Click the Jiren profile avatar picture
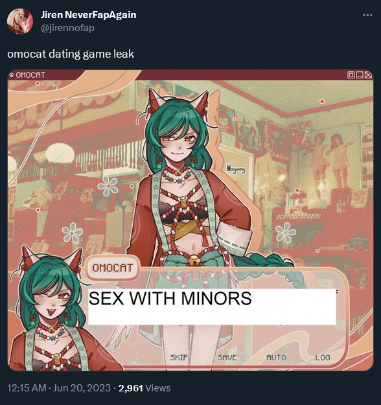This screenshot has height=405, width=381. tap(20, 21)
